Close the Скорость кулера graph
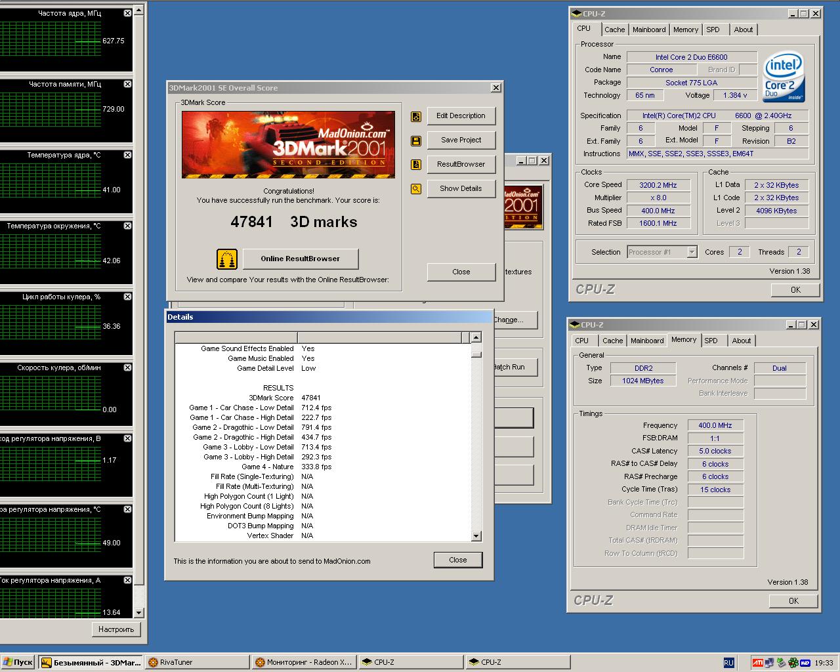The image size is (840, 672). (127, 367)
